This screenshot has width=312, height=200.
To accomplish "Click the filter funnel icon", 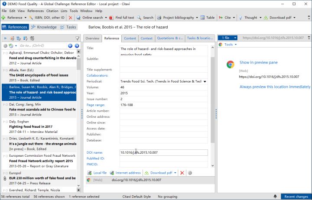I will (x=78, y=38).
